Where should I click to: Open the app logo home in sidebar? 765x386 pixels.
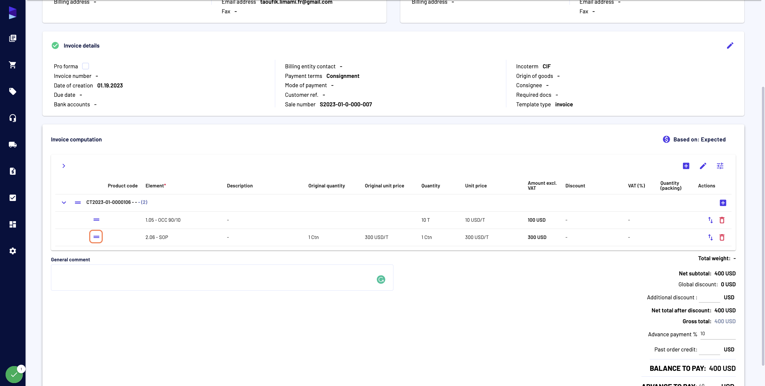(12, 13)
